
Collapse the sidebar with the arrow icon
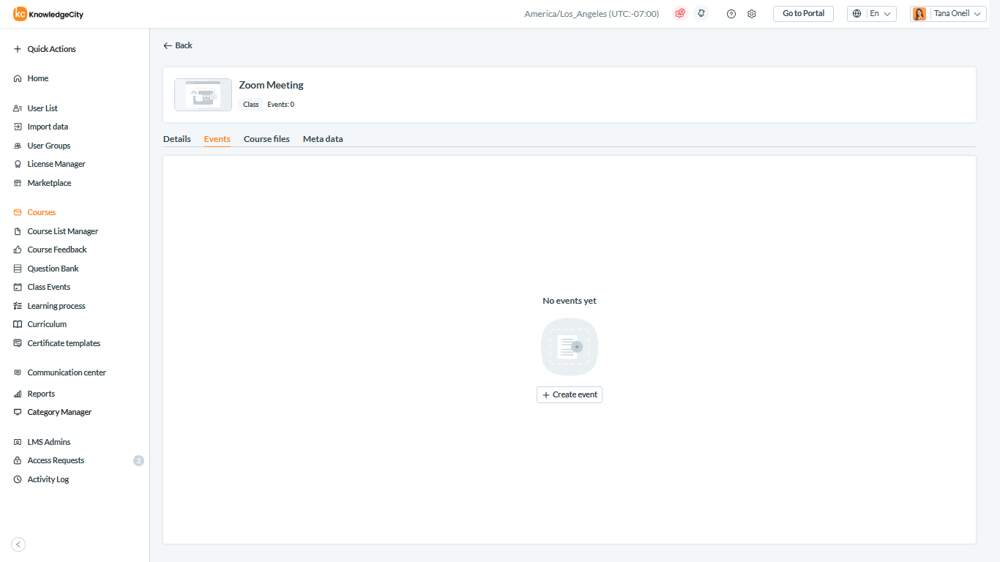(x=19, y=544)
